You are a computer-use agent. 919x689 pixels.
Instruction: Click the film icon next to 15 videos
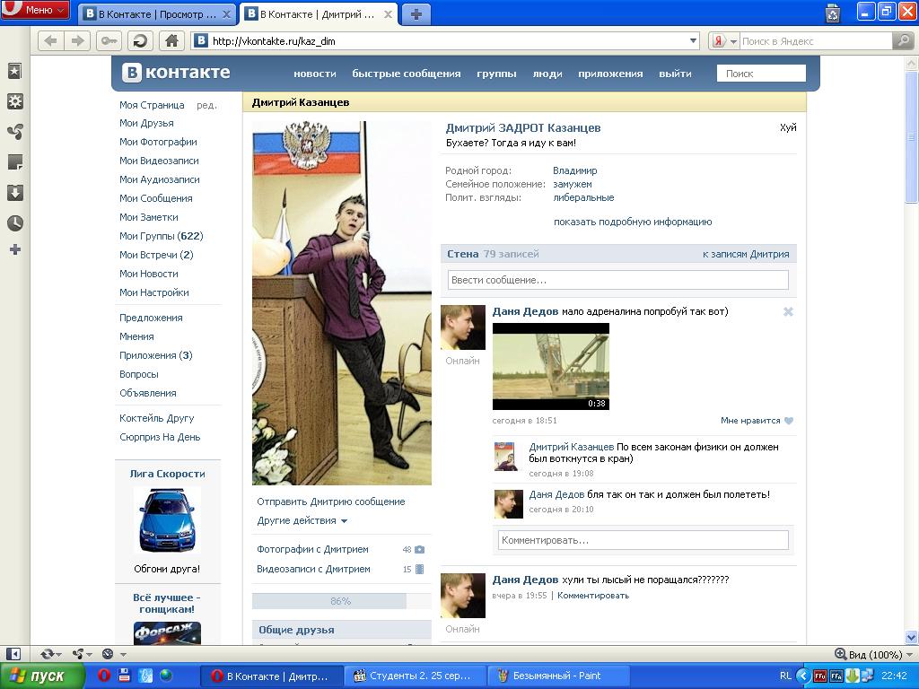pyautogui.click(x=420, y=569)
